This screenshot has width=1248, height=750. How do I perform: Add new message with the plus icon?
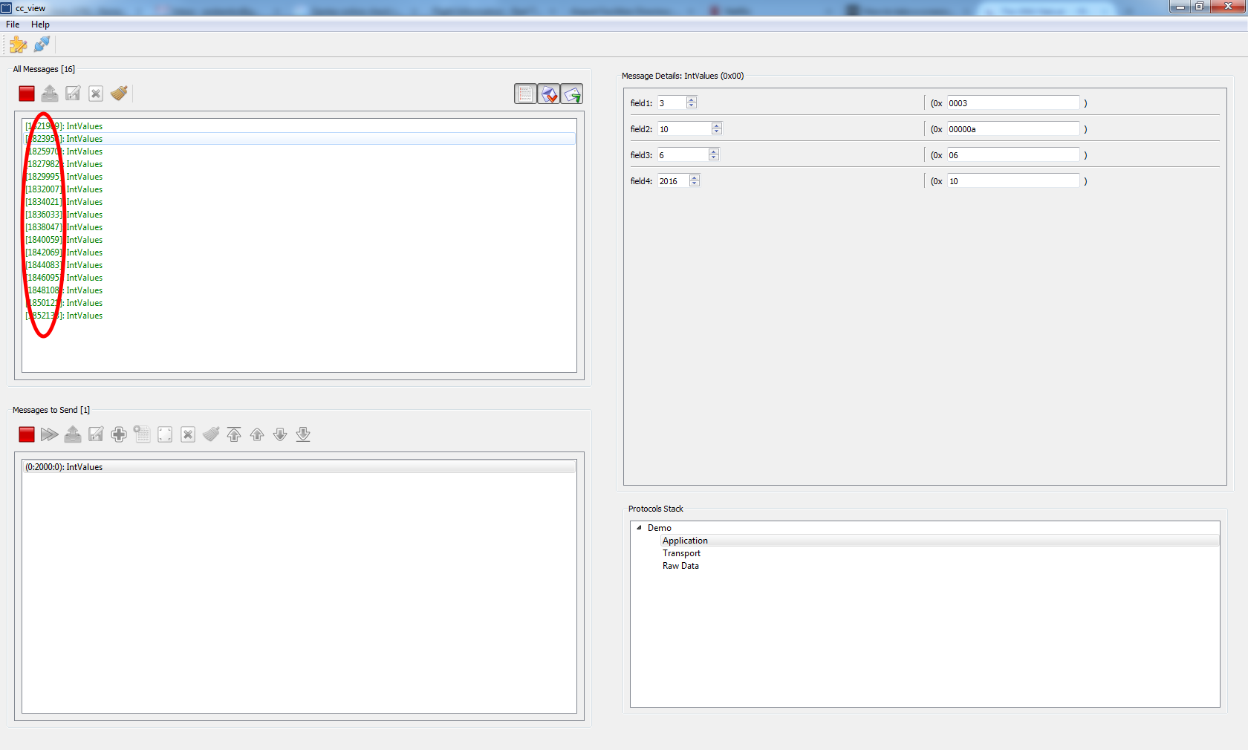[x=119, y=434]
